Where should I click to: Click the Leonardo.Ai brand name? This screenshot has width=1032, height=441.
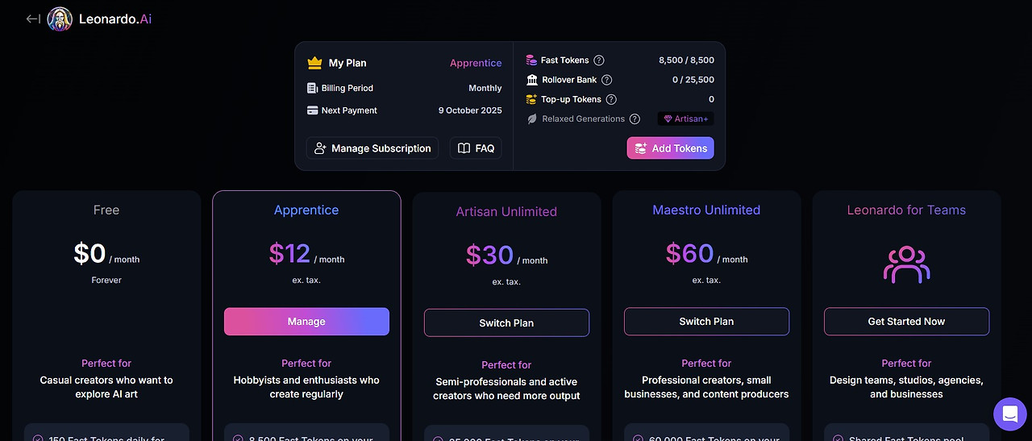pos(115,19)
